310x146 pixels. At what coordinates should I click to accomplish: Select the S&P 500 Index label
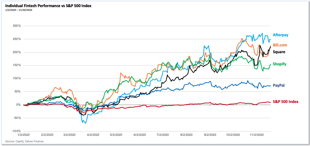click(x=285, y=101)
